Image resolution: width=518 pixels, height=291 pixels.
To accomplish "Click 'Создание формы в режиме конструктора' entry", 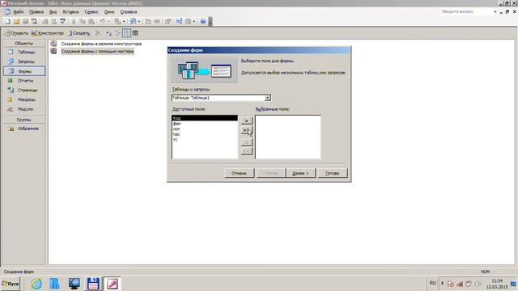I will [x=101, y=44].
